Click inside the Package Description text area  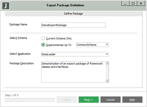[74, 72]
